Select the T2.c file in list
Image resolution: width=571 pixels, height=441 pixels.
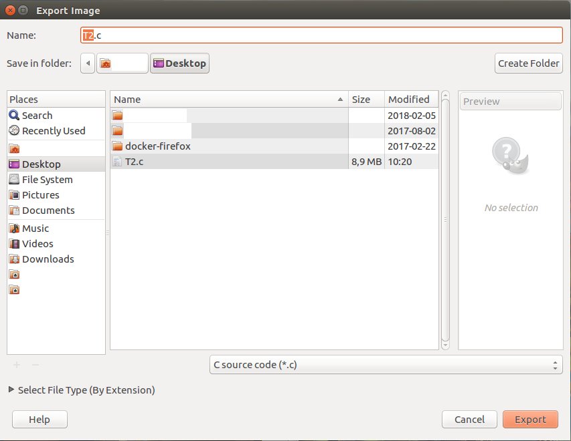click(x=134, y=162)
